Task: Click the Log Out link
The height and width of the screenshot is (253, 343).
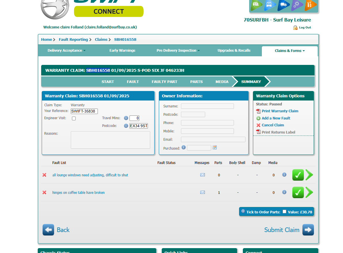Action: point(305,28)
